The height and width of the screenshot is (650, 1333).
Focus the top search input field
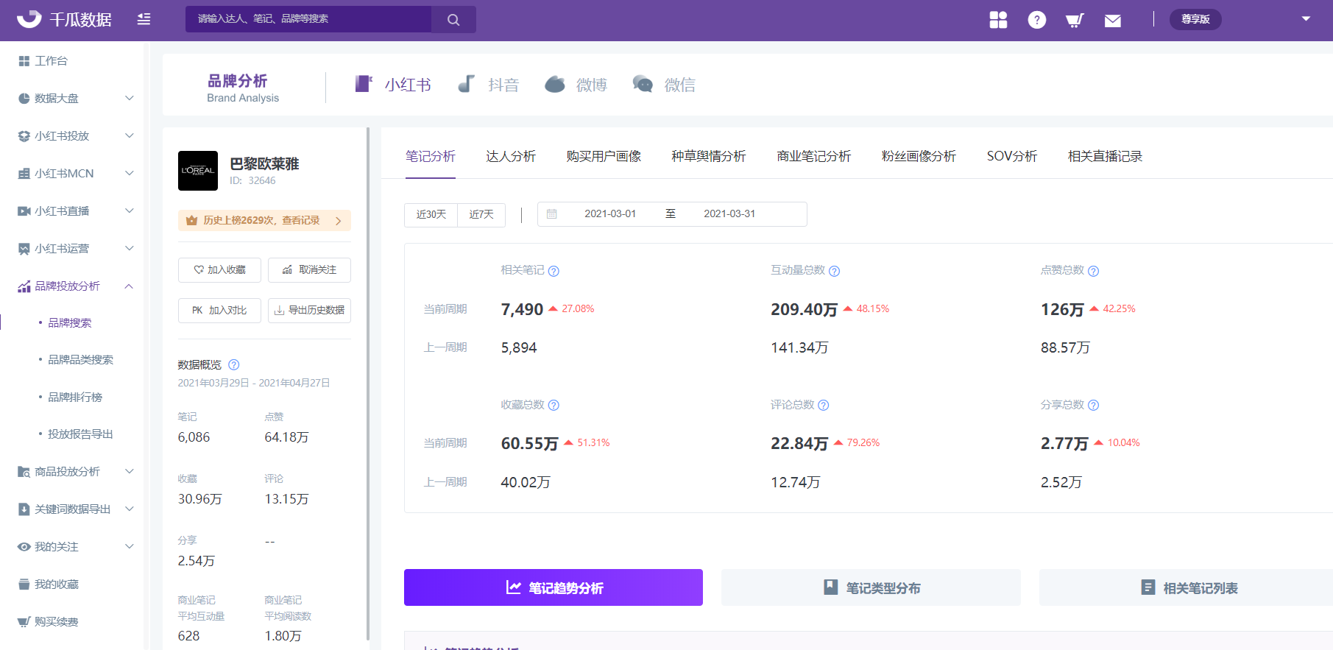click(x=308, y=19)
